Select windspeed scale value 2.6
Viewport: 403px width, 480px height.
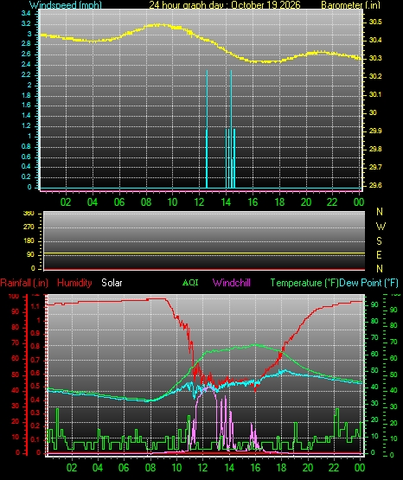click(26, 54)
